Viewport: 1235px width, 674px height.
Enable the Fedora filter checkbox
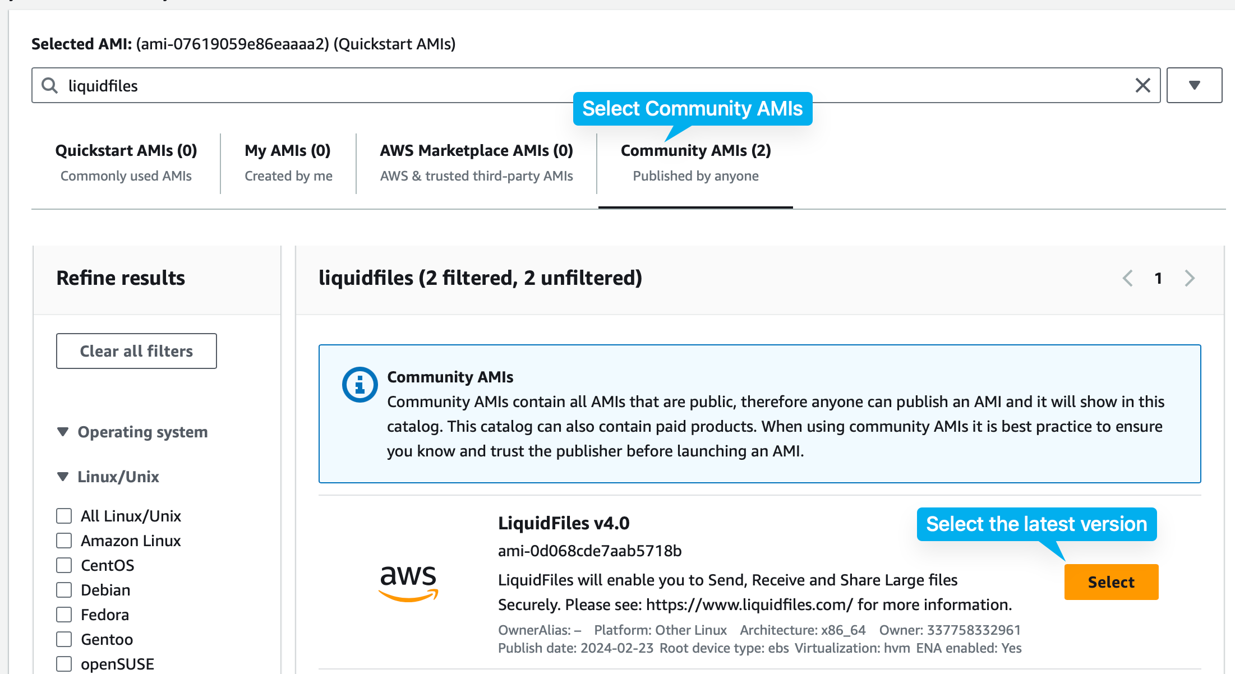[63, 614]
